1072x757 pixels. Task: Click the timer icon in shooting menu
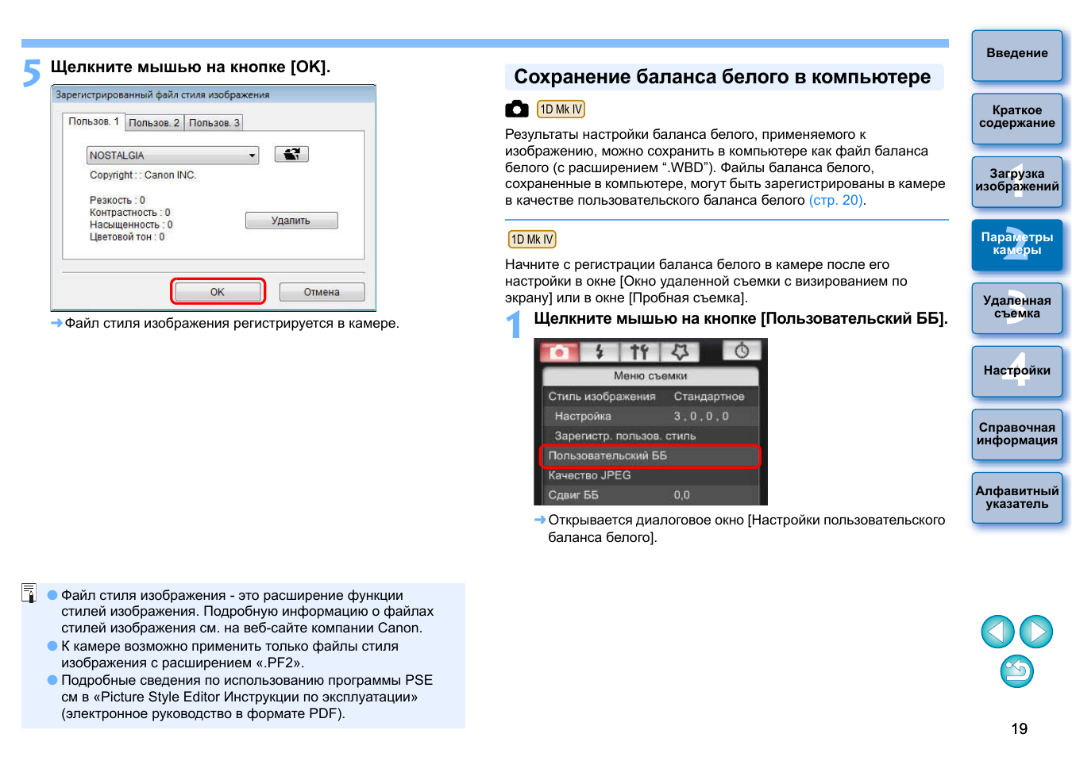coord(742,351)
